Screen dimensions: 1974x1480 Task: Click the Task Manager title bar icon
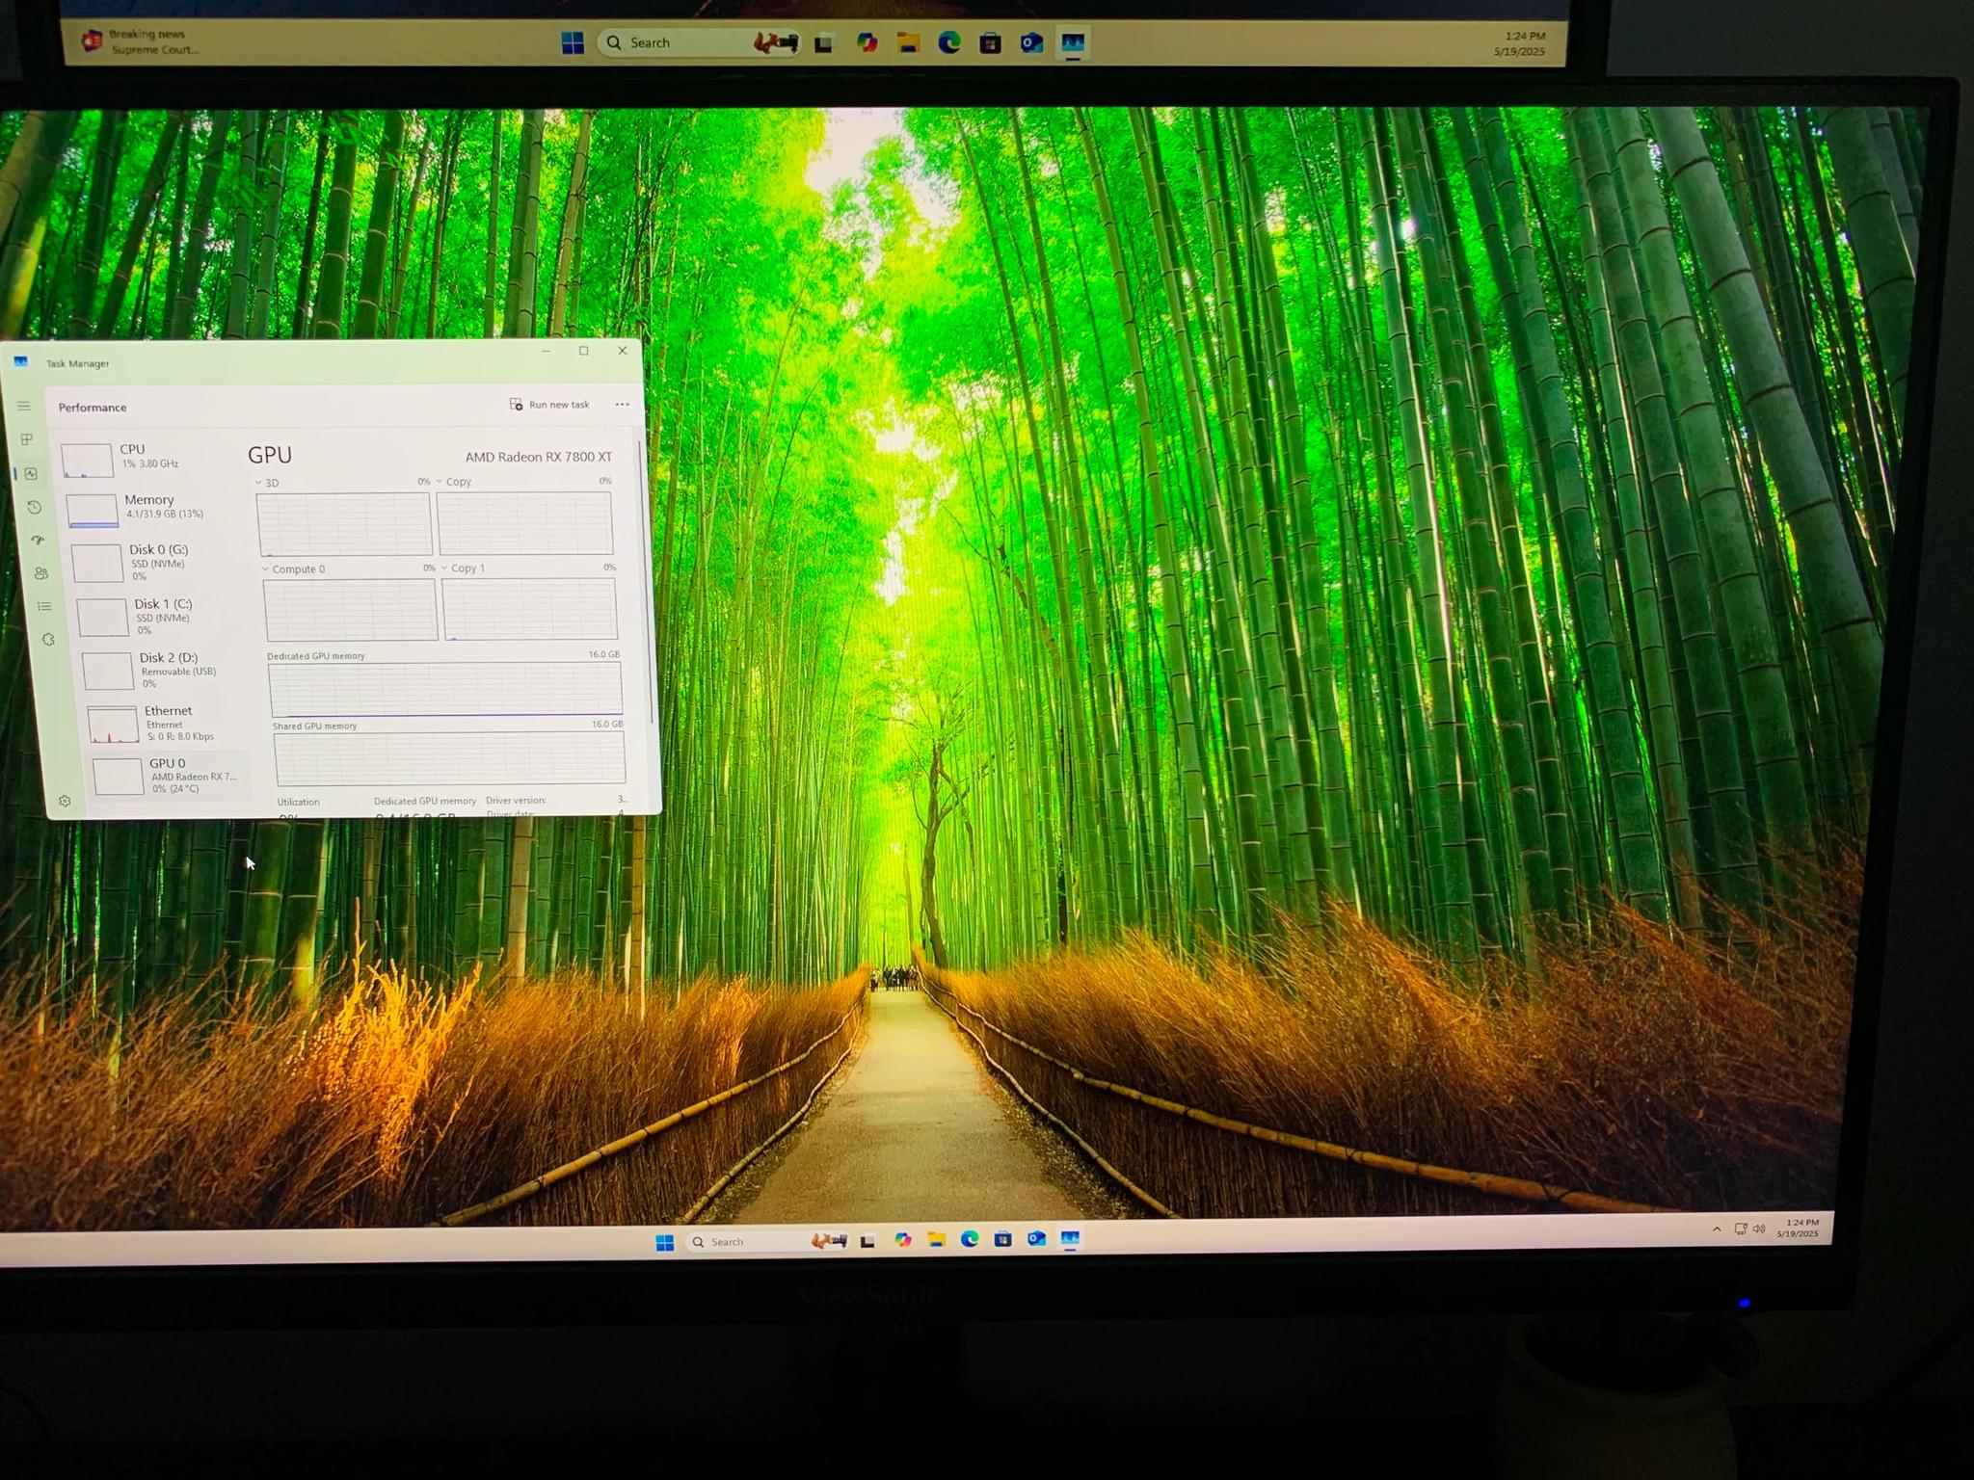coord(20,362)
